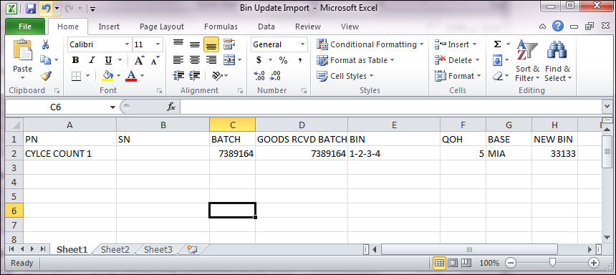This screenshot has height=275, width=616.
Task: Switch to View tab
Action: pyautogui.click(x=350, y=26)
